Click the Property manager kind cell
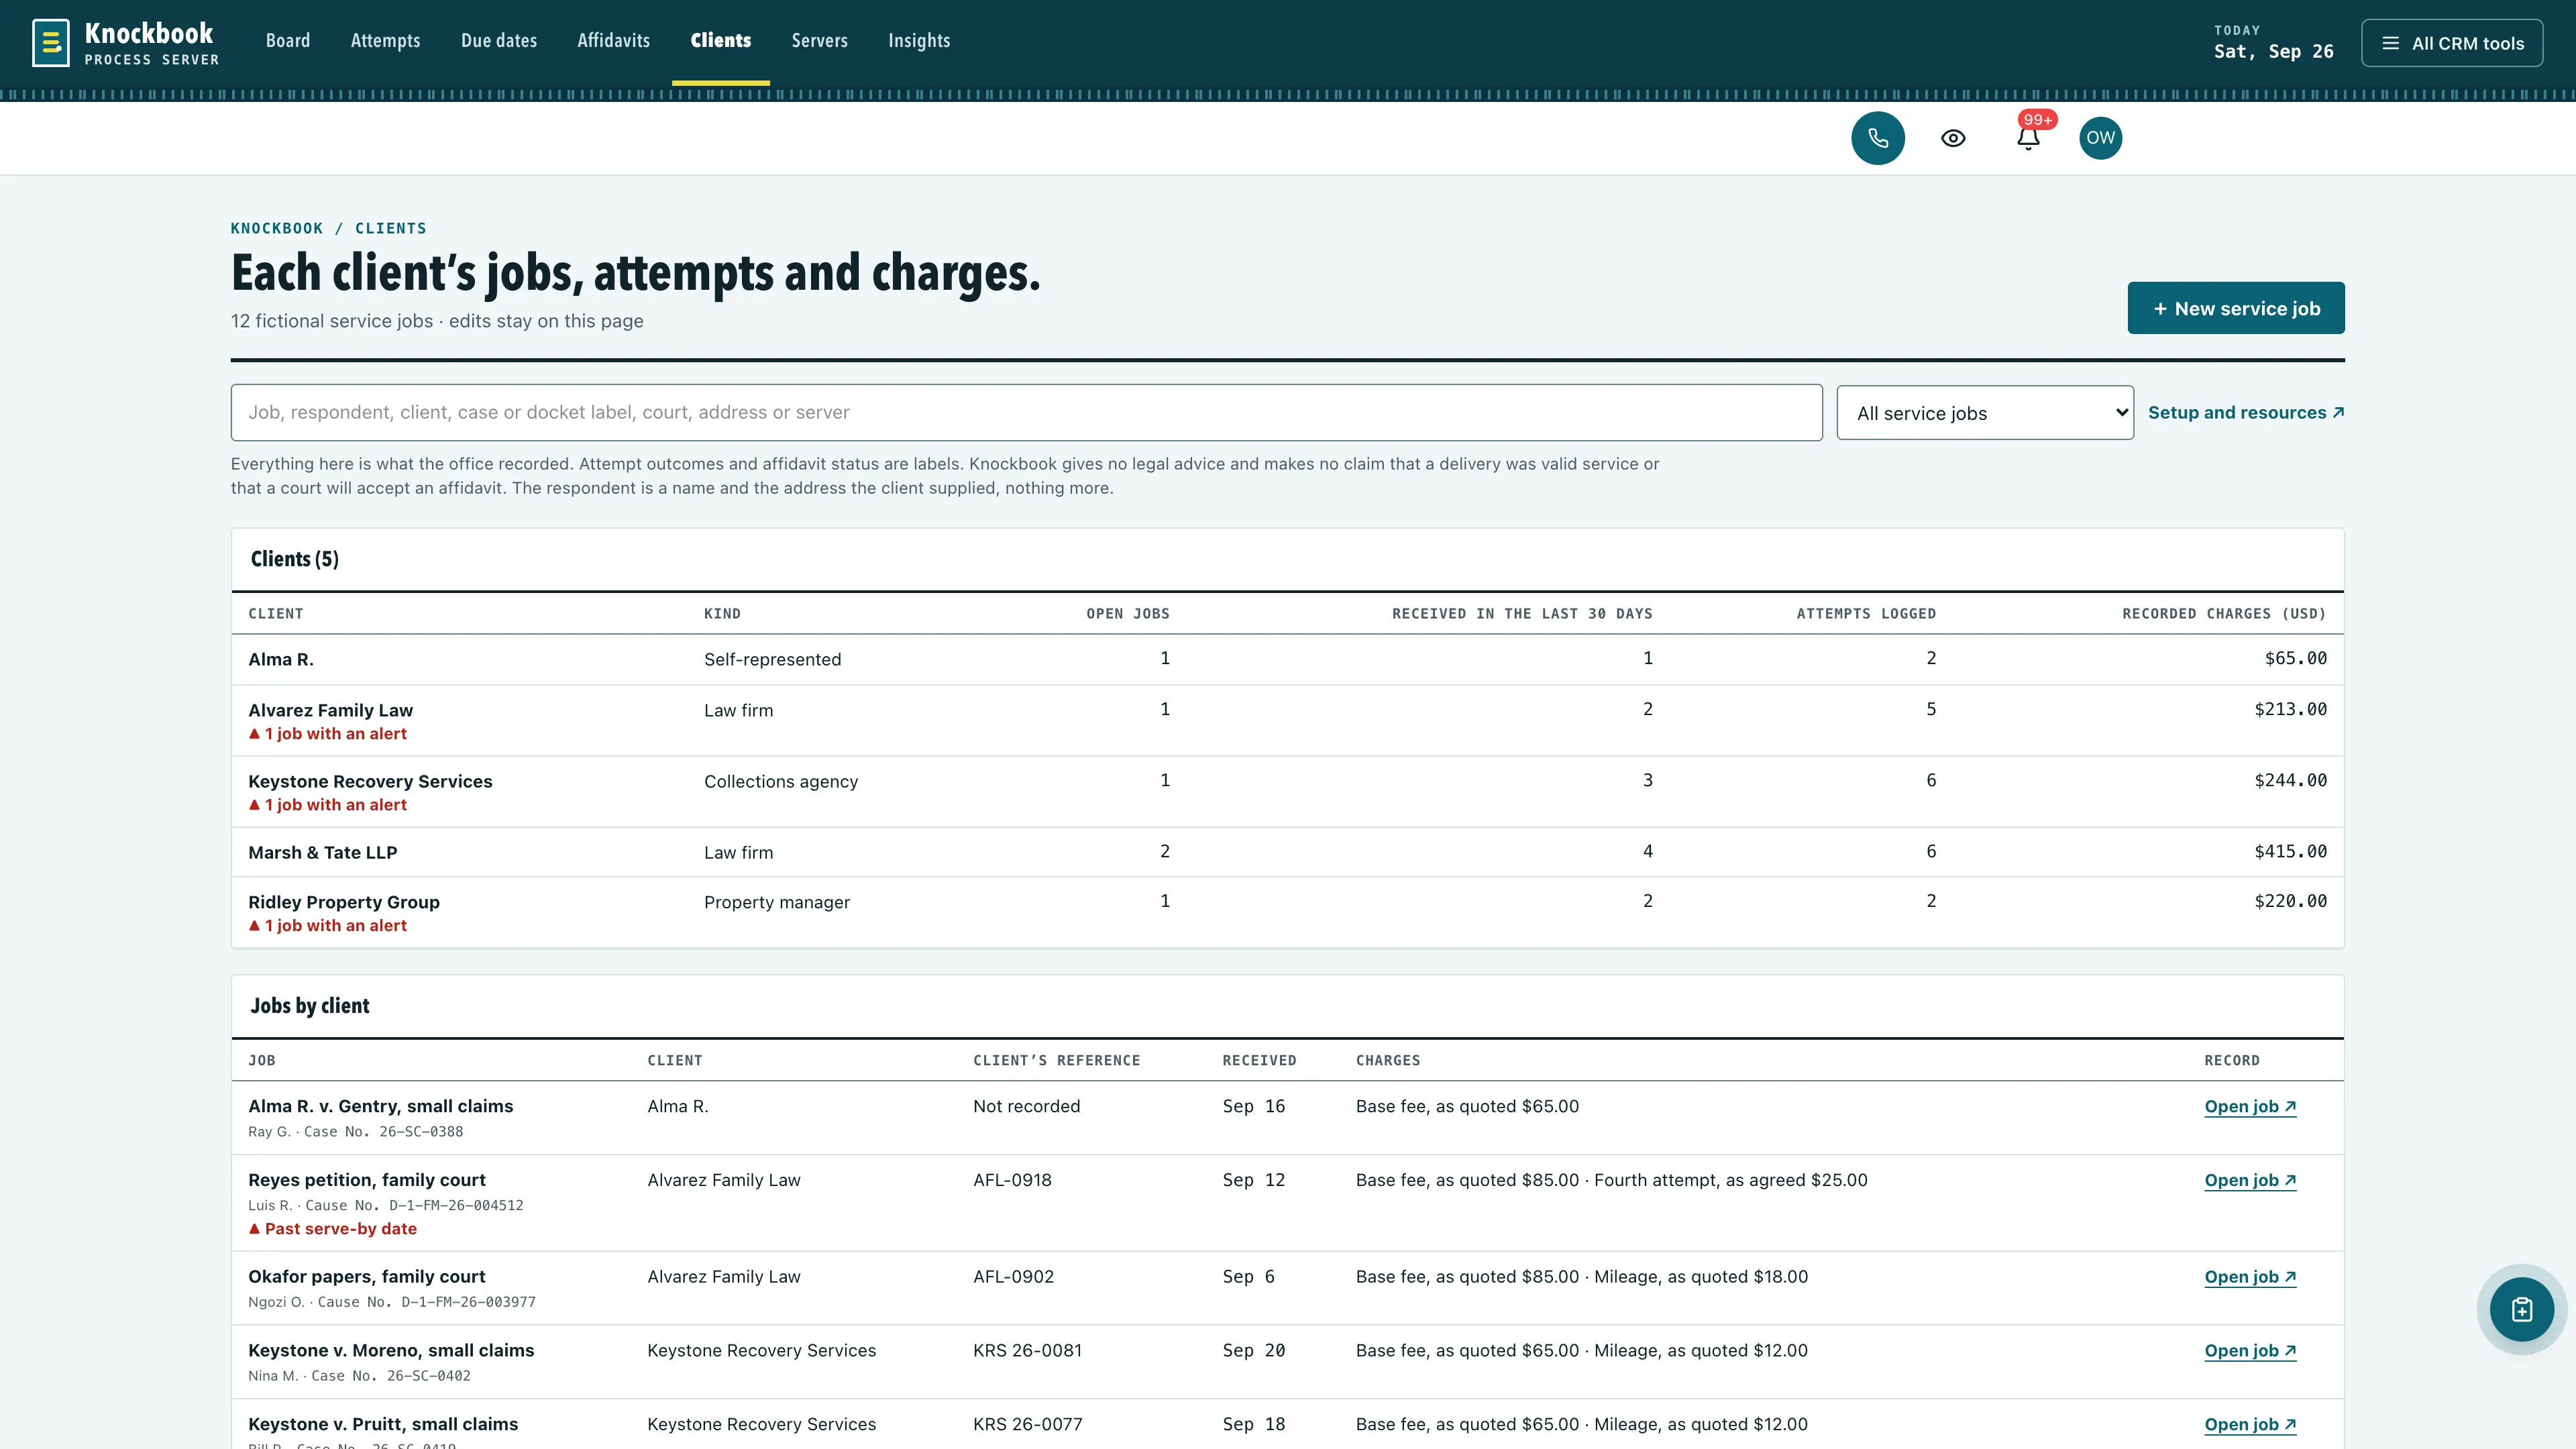This screenshot has height=1449, width=2576. (x=776, y=903)
